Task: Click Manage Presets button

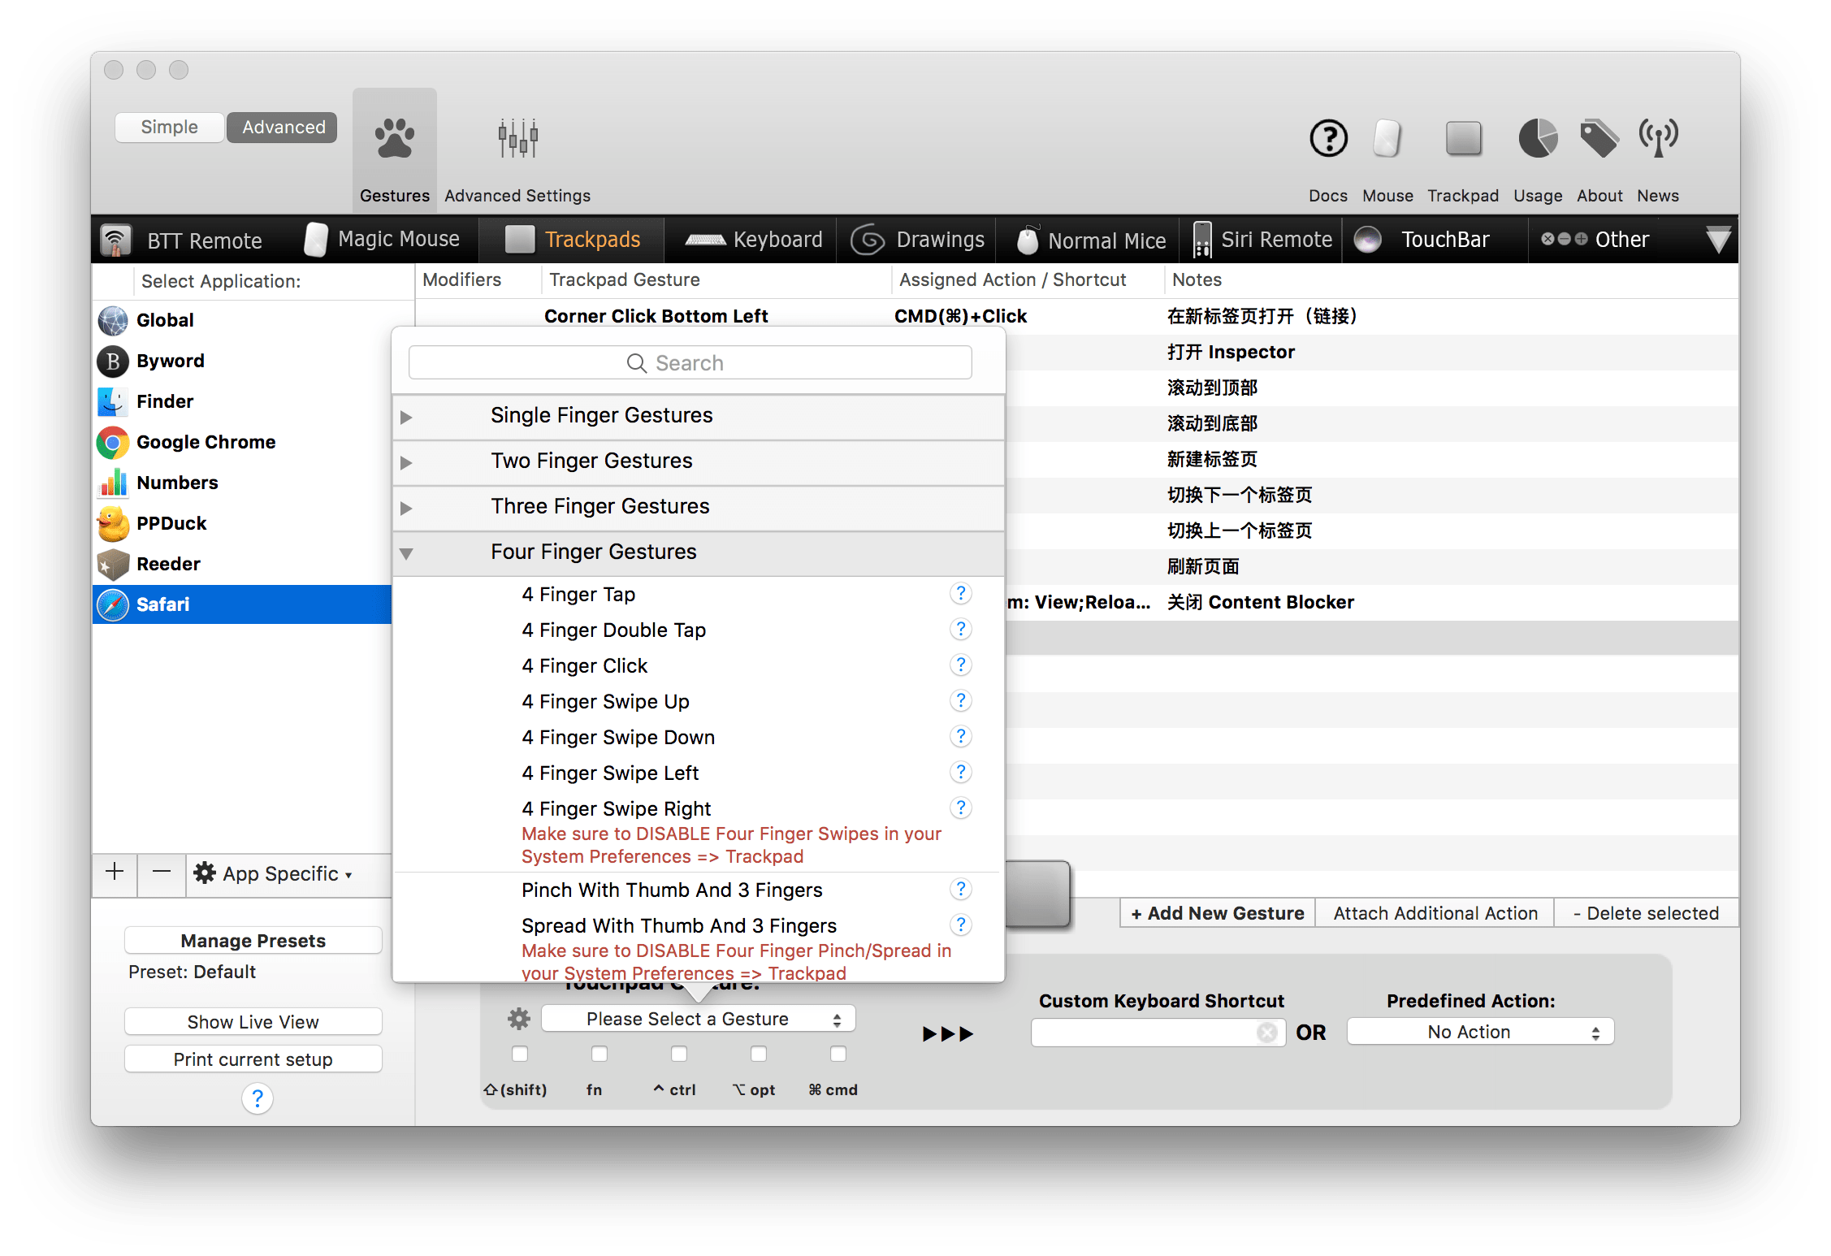Action: point(253,940)
